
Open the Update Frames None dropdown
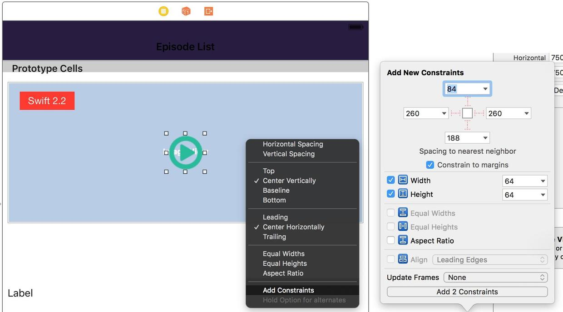[x=496, y=278]
